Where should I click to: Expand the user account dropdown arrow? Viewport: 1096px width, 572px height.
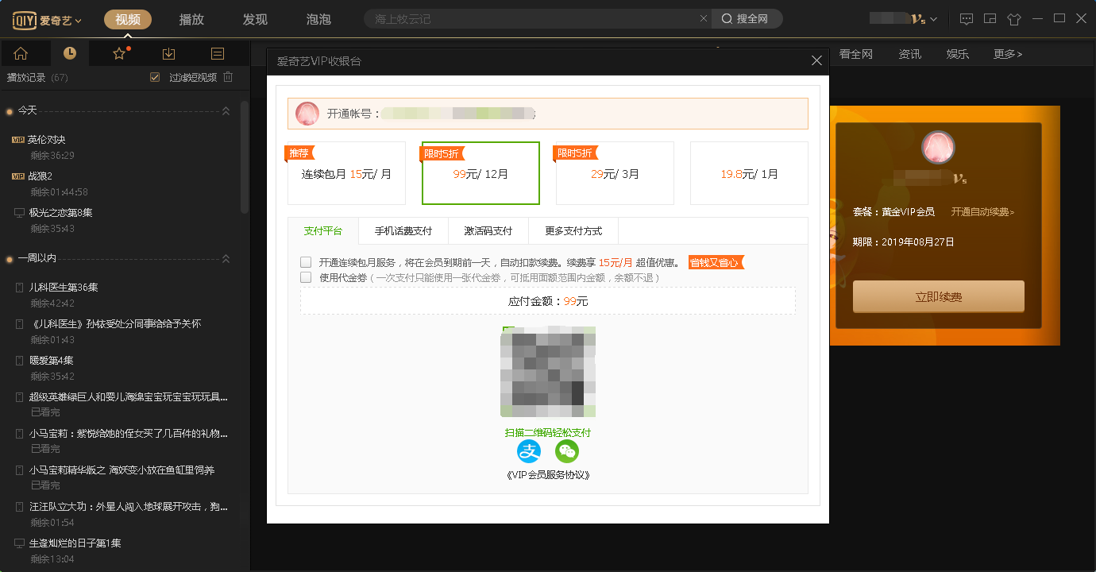(x=933, y=19)
